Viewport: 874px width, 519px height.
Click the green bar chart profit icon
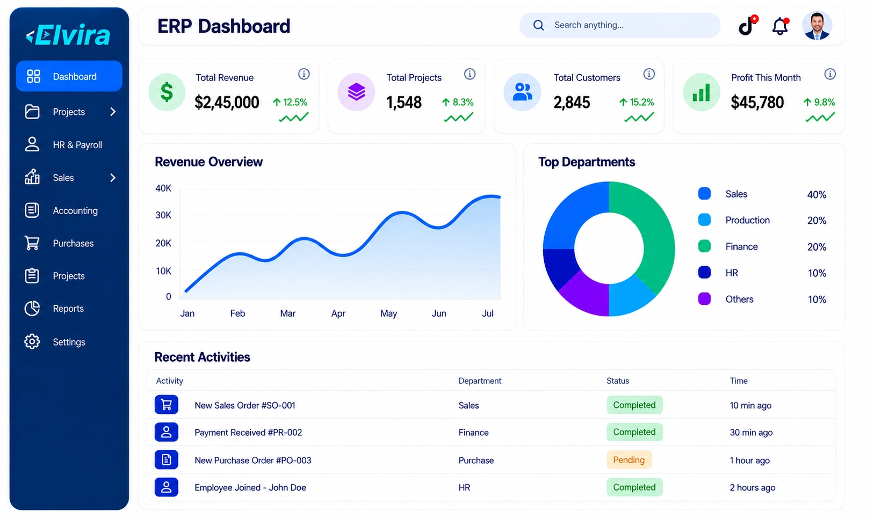coord(702,92)
